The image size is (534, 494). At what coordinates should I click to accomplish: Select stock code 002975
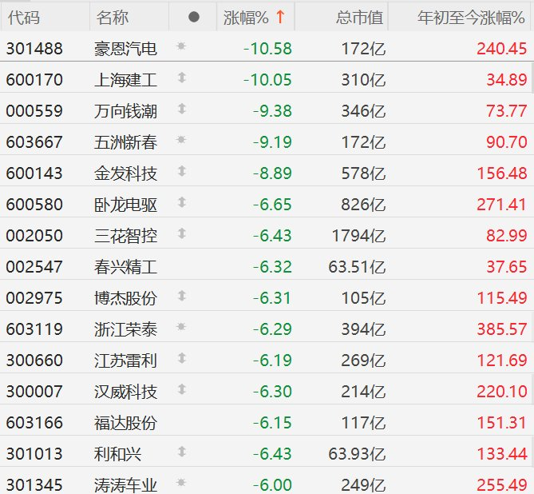point(34,298)
